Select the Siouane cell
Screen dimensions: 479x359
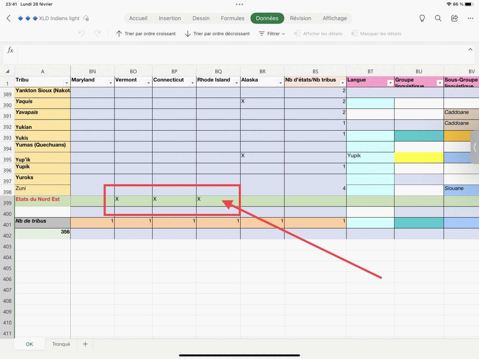[x=461, y=190]
